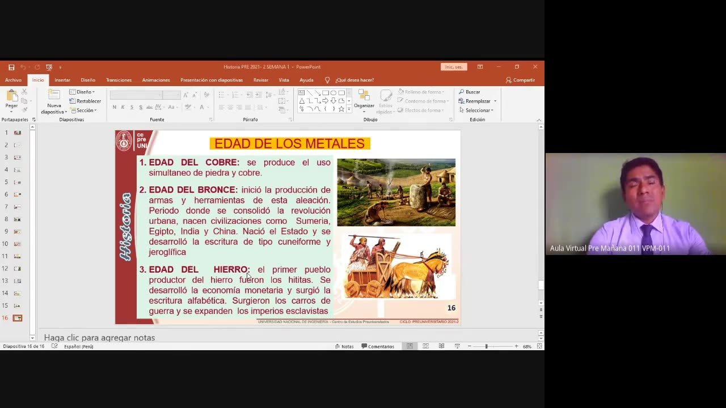This screenshot has width=726, height=408.
Task: Select the triangle shape in the gallery
Action: pyautogui.click(x=302, y=101)
